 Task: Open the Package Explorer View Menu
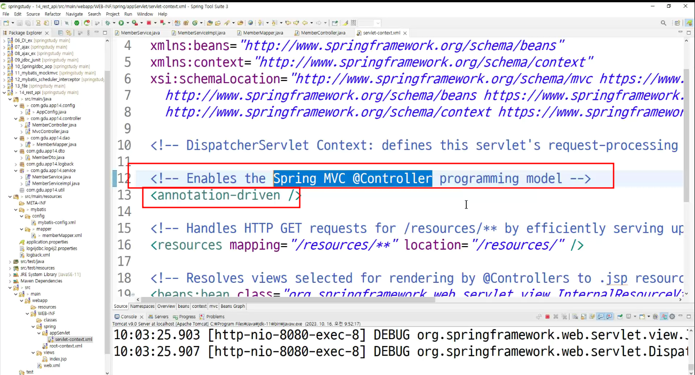tap(88, 33)
